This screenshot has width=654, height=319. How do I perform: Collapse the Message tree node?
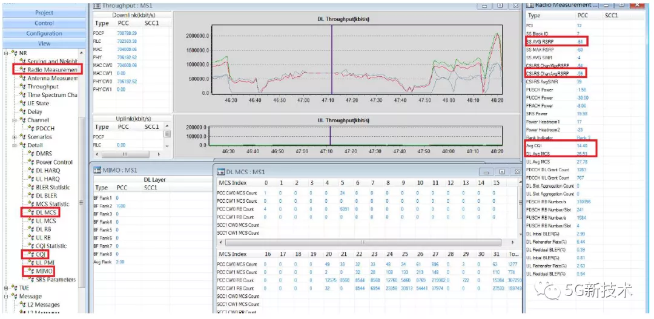coord(6,296)
